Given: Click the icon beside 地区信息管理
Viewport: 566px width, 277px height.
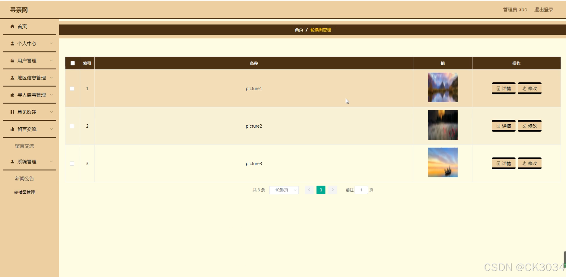Looking at the screenshot, I should (x=12, y=78).
